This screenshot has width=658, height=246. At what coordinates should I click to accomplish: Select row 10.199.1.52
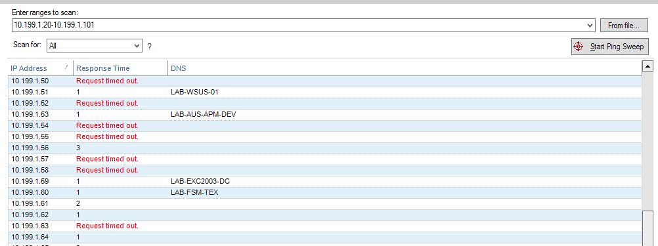click(x=325, y=103)
